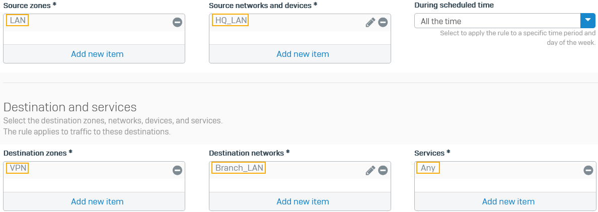Image resolution: width=598 pixels, height=212 pixels.
Task: Select the HQ_LAN network entry
Action: pos(230,20)
